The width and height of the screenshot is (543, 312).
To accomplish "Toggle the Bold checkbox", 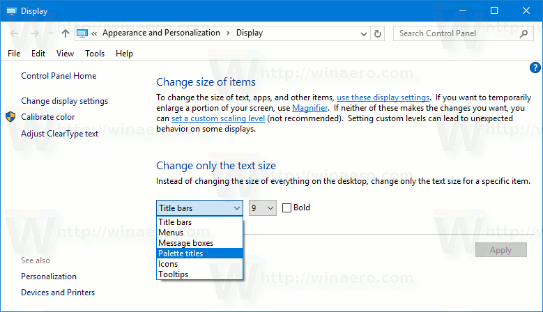I will pos(286,208).
